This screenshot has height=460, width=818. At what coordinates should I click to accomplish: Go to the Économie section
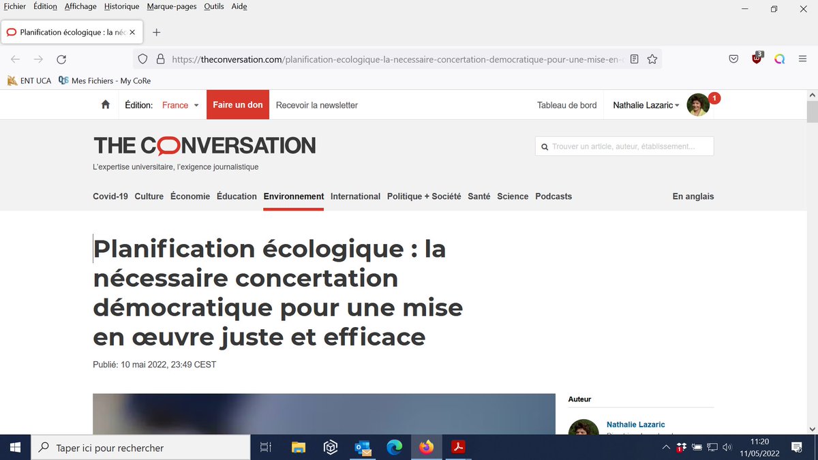click(190, 196)
